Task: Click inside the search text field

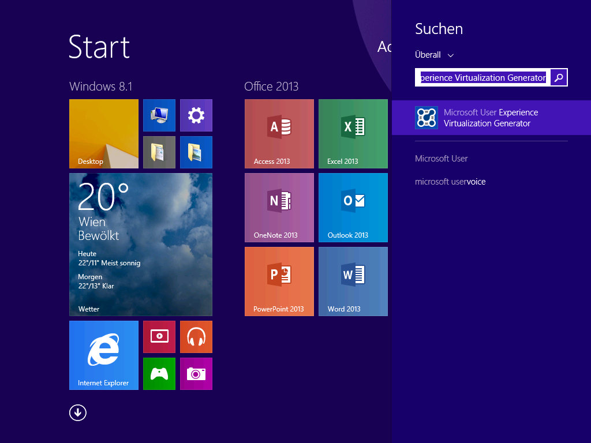Action: click(x=482, y=78)
